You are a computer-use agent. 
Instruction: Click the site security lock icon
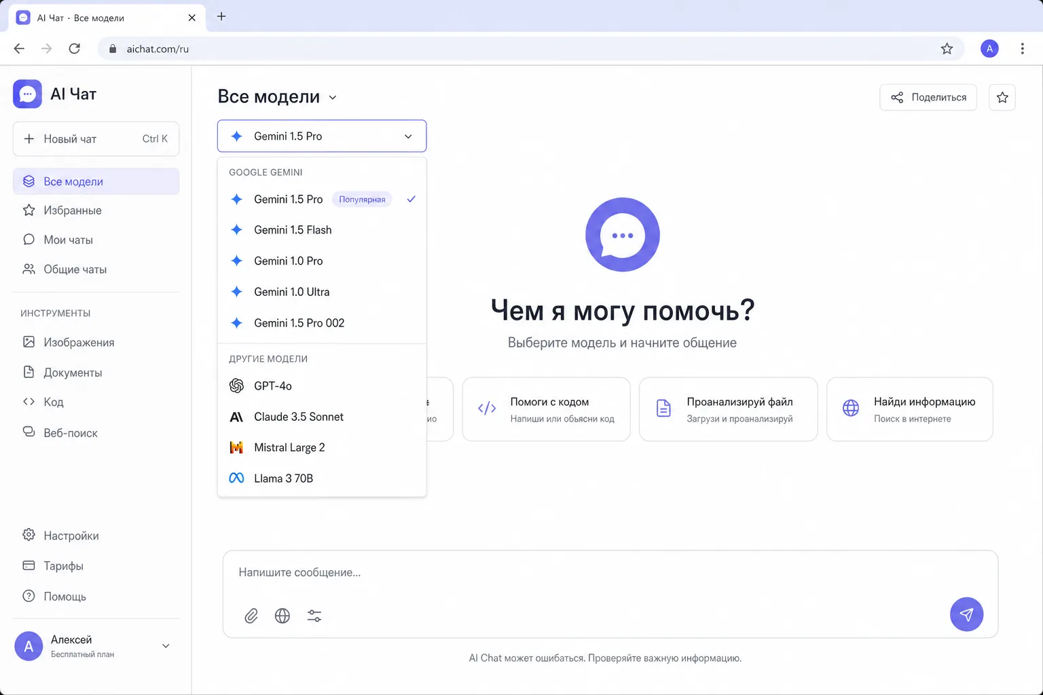coord(113,49)
